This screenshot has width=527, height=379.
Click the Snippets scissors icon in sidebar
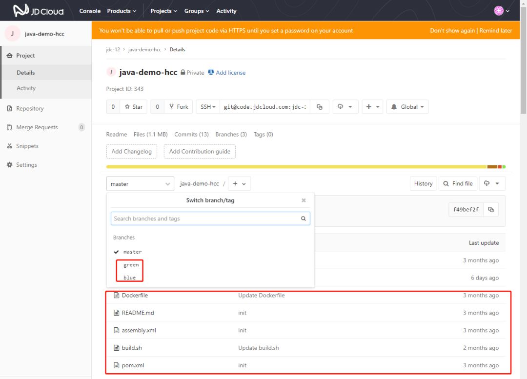9,146
